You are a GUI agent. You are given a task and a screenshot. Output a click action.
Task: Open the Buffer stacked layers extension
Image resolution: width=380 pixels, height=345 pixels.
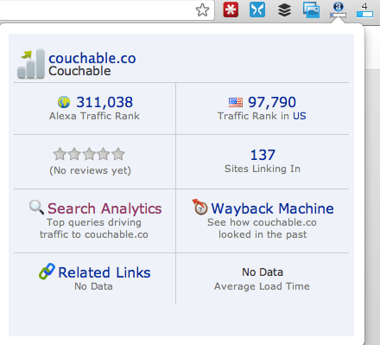(x=284, y=10)
